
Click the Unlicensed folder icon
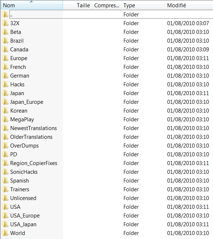5,198
